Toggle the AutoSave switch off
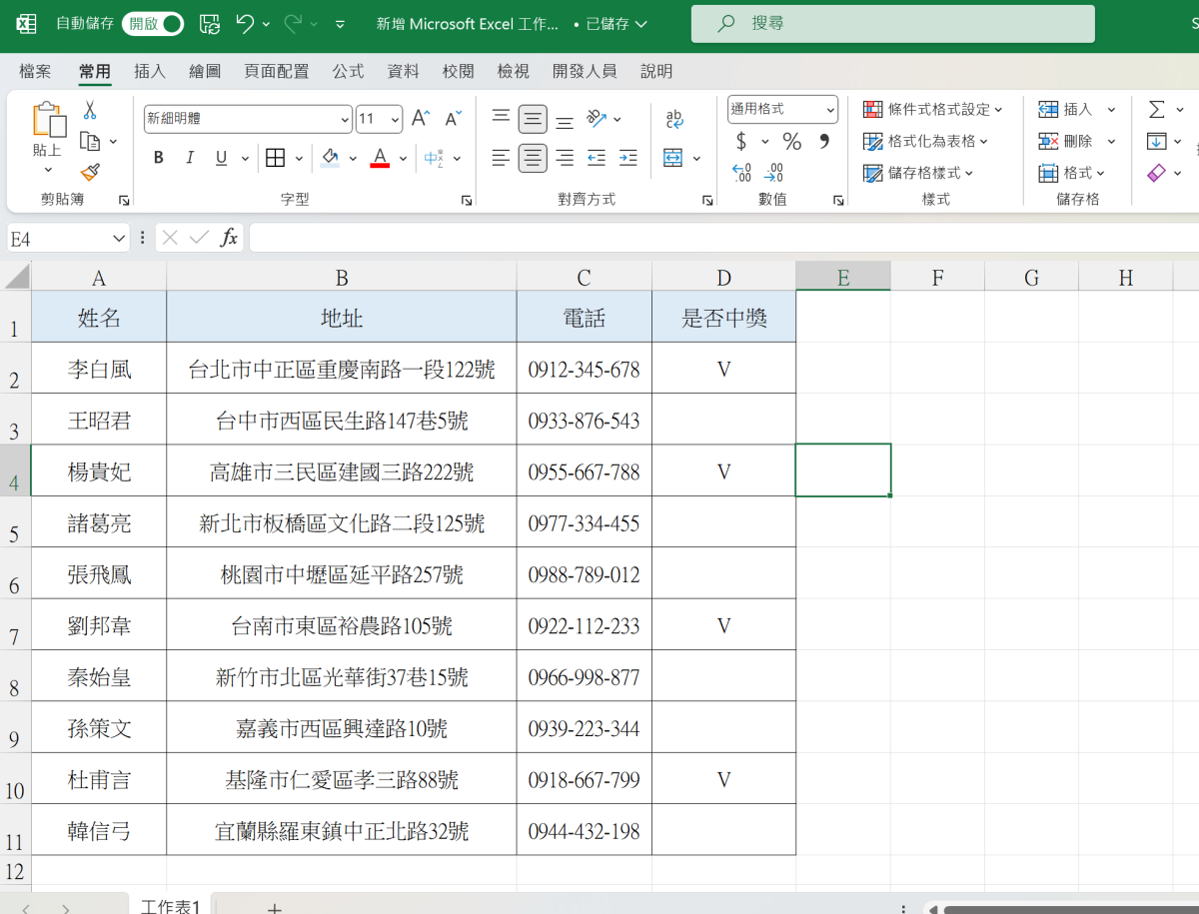Viewport: 1199px width, 914px height. coord(153,24)
